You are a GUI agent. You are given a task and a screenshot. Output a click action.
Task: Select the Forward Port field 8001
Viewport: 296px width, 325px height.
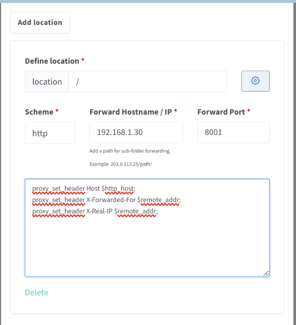click(x=234, y=132)
